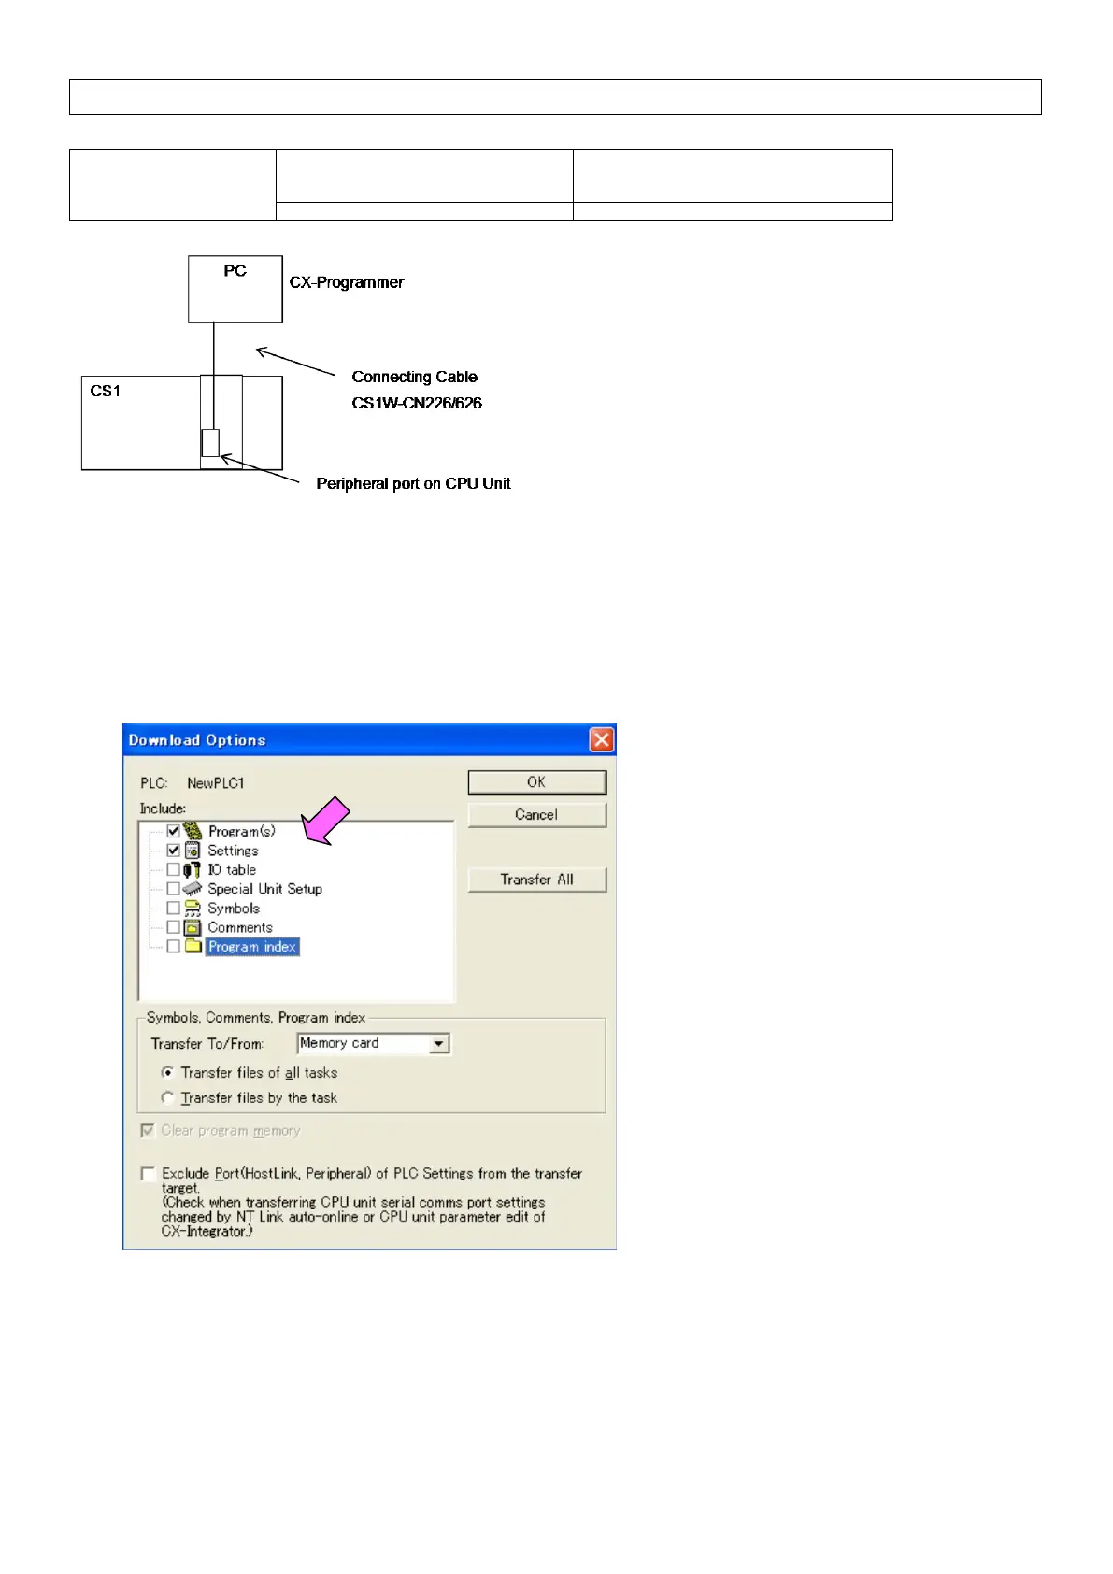
Task: Open the Transfer To/From dropdown arrow
Action: (x=439, y=1044)
